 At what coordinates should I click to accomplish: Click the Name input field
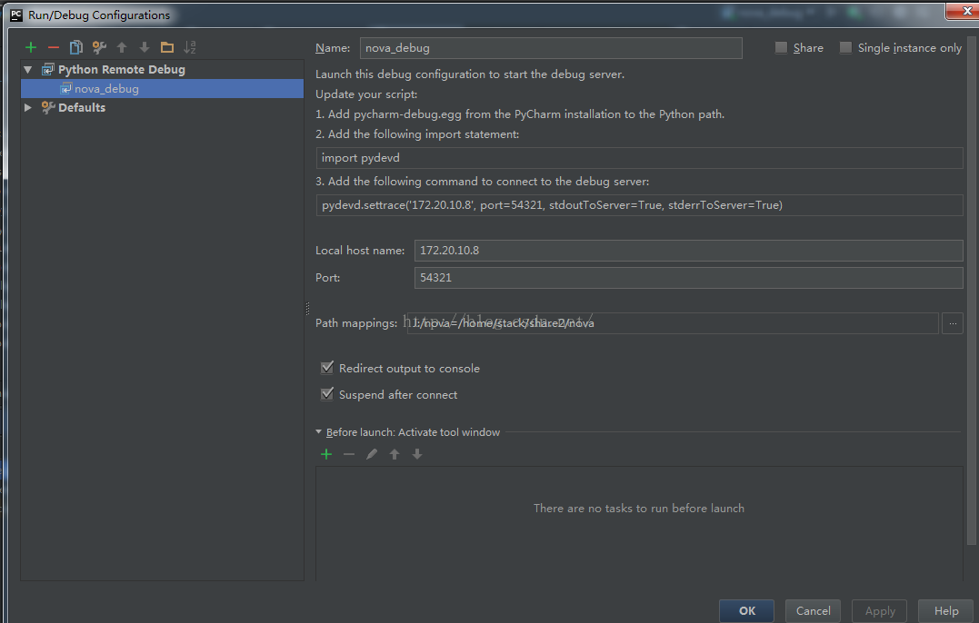tap(551, 48)
